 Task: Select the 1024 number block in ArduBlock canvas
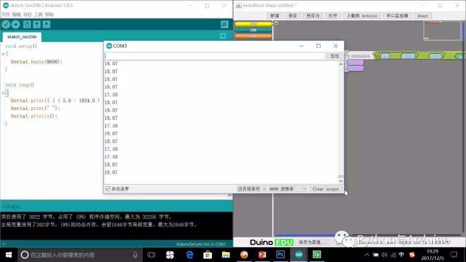click(408, 56)
